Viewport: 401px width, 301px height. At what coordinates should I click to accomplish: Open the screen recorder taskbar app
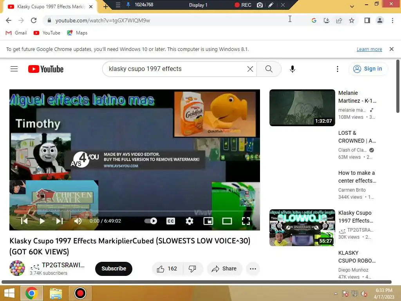tap(80, 293)
